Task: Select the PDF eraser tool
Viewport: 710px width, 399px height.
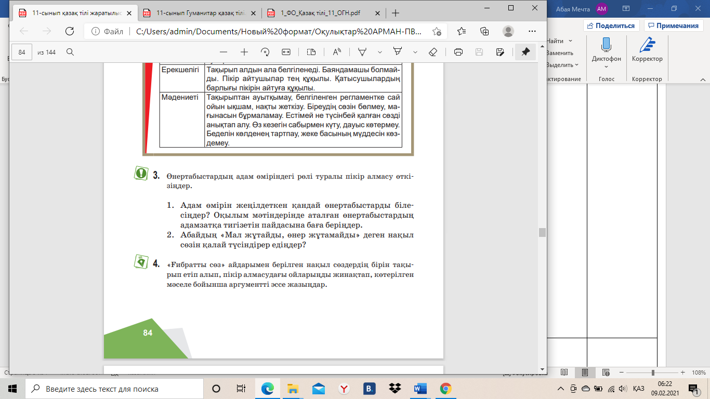Action: click(x=433, y=52)
